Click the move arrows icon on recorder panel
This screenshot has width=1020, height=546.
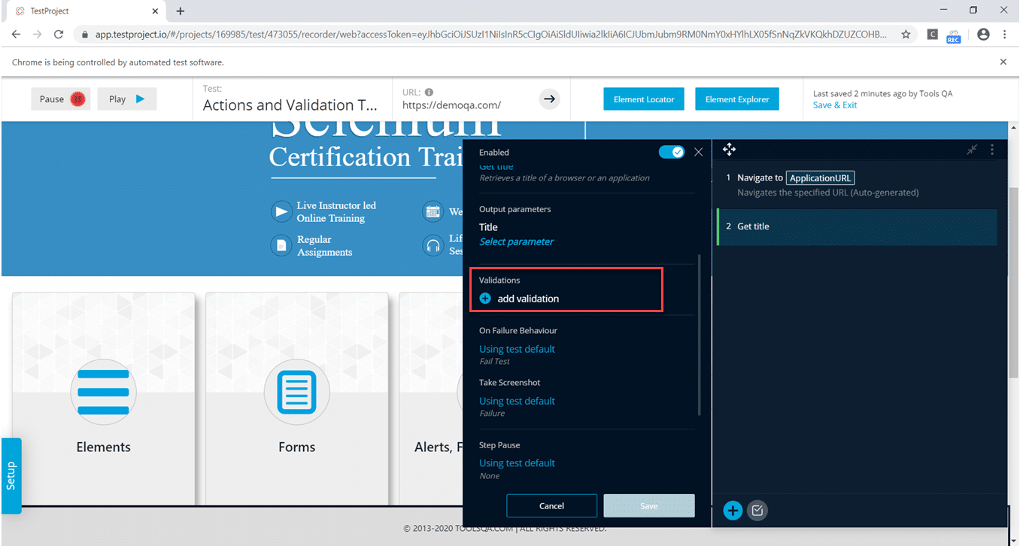coord(729,150)
